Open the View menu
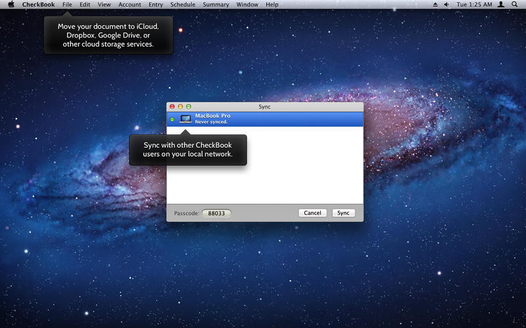 click(x=105, y=5)
